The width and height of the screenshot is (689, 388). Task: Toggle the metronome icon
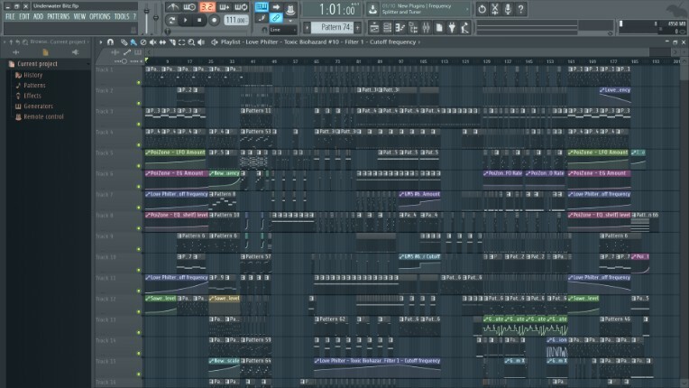(172, 7)
